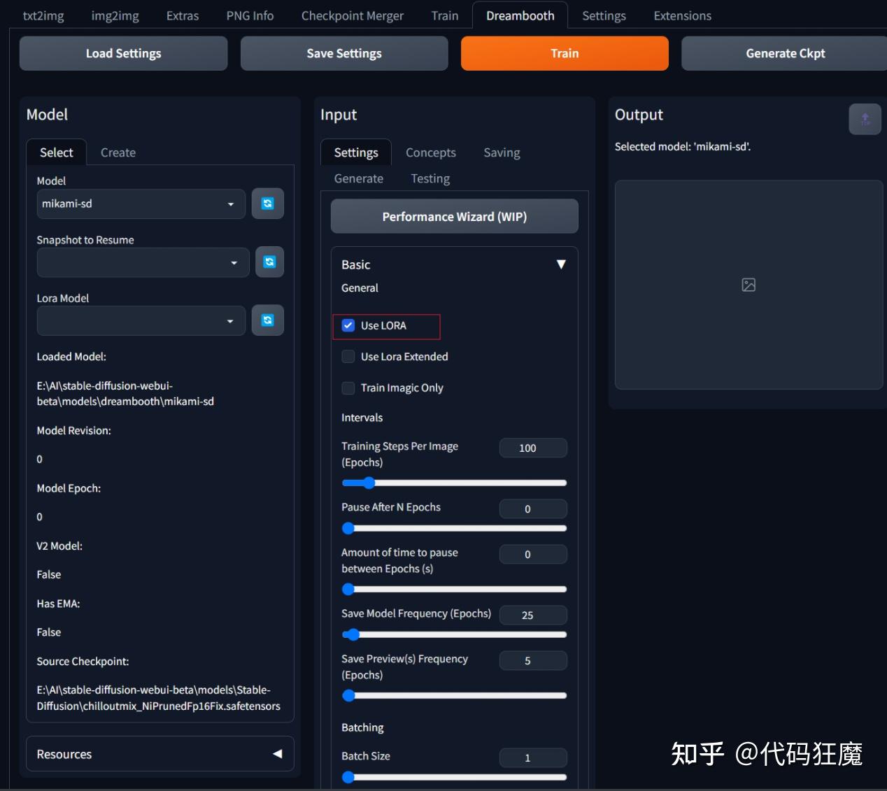
Task: Adjust the Save Preview(s) Frequency slider
Action: click(454, 695)
